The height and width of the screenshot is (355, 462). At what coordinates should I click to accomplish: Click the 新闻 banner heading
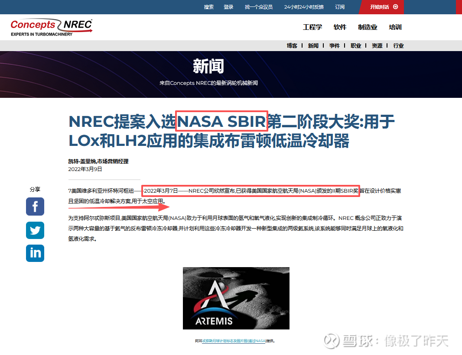208,66
